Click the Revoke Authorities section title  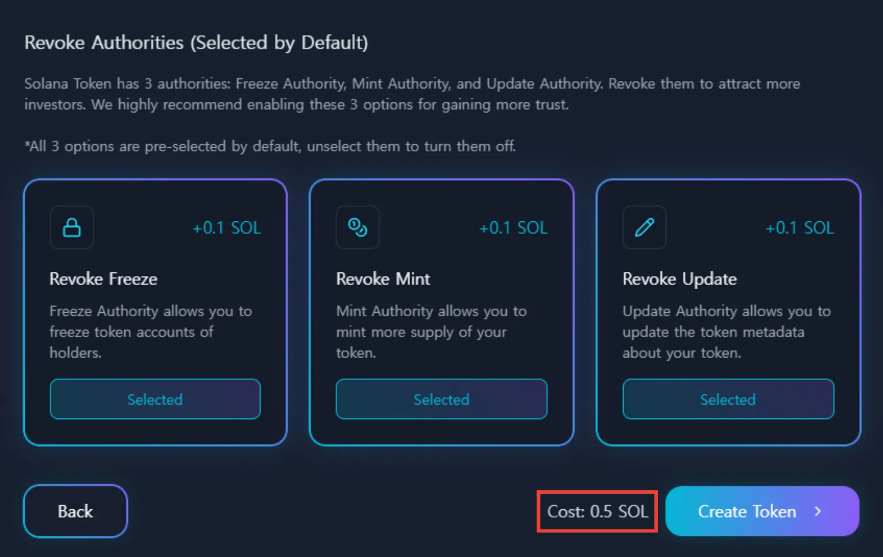(196, 43)
